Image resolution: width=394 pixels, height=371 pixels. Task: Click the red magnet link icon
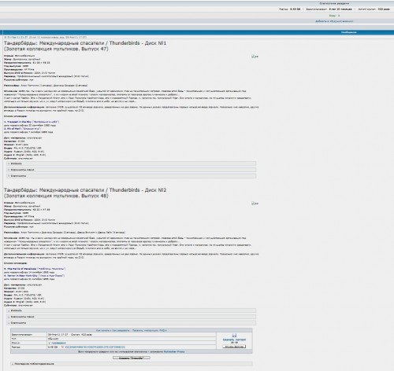62,347
